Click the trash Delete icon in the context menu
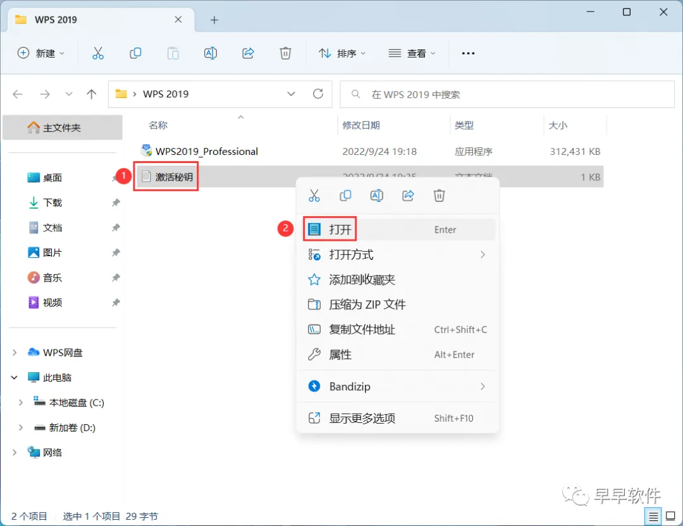The width and height of the screenshot is (683, 526). tap(439, 195)
